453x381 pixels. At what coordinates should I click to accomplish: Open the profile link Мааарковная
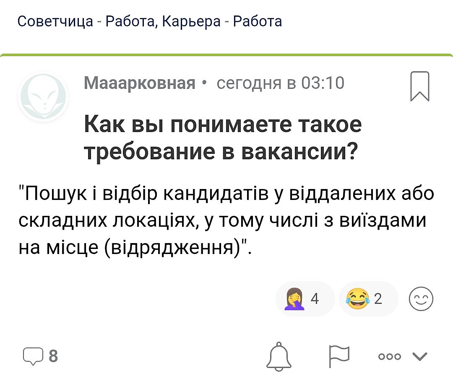coord(140,83)
